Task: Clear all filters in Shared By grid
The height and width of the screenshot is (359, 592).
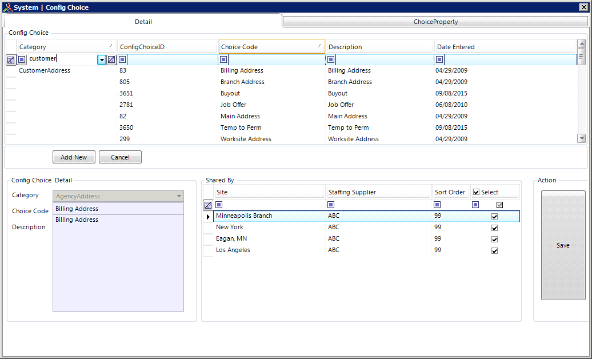Action: [208, 205]
